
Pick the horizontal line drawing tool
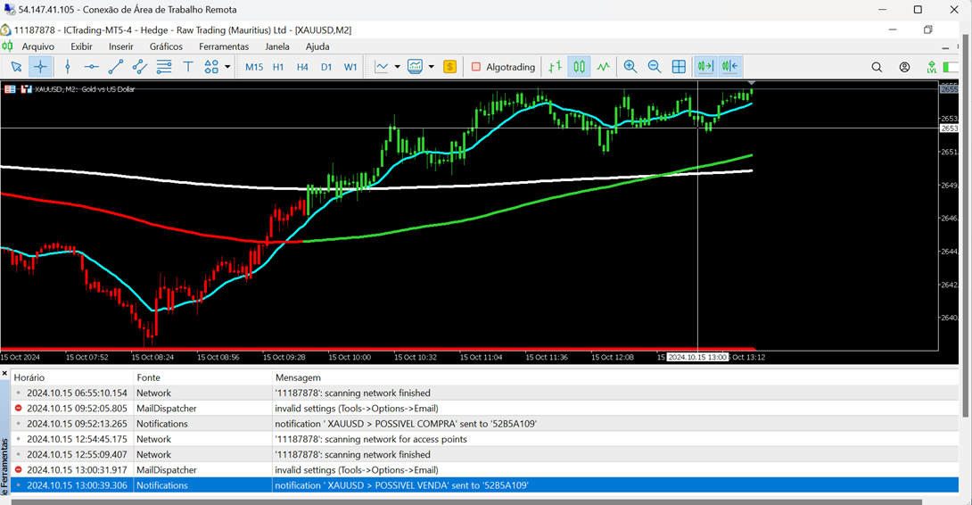[x=92, y=67]
